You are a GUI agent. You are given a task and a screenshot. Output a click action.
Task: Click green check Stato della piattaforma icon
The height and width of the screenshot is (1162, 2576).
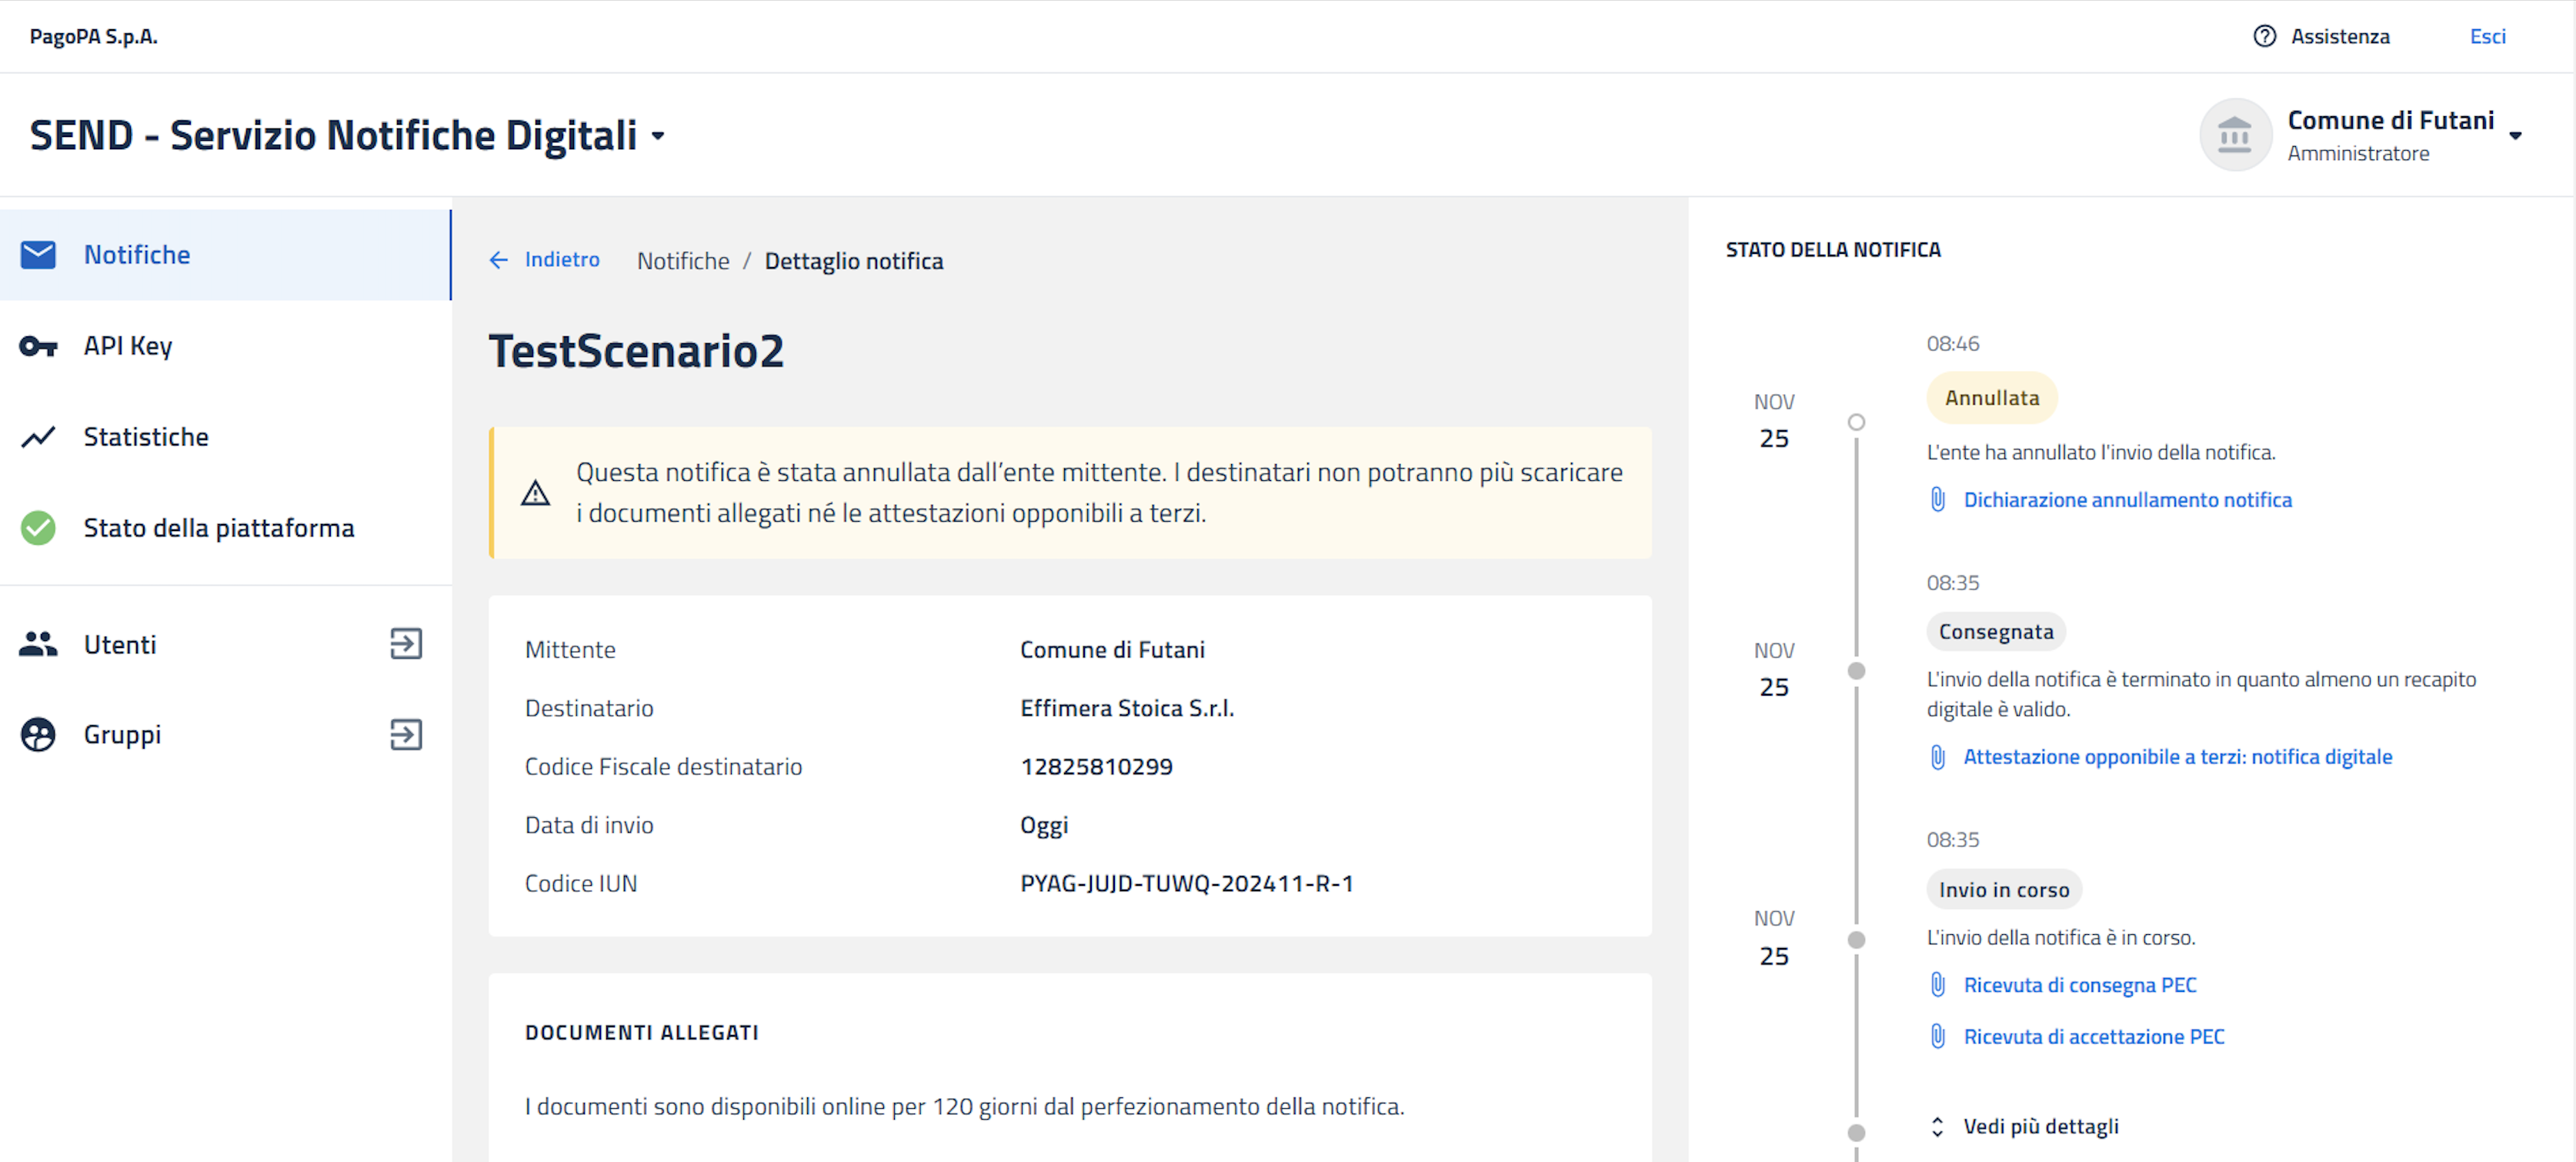38,528
